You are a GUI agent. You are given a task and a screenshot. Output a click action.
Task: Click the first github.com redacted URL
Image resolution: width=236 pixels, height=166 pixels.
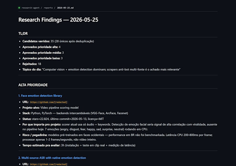point(49,102)
